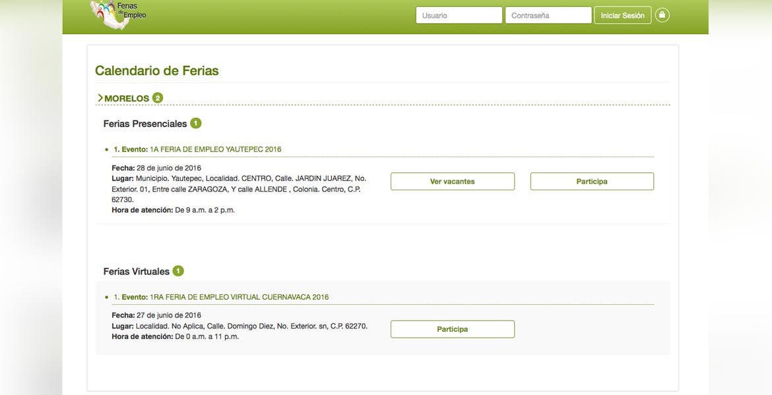The image size is (772, 395).
Task: Click the bullet before the Cuernavaca virtual event
Action: point(106,298)
